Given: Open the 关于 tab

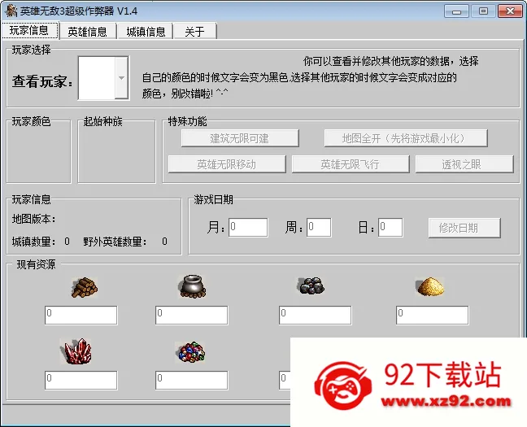Looking at the screenshot, I should (194, 32).
